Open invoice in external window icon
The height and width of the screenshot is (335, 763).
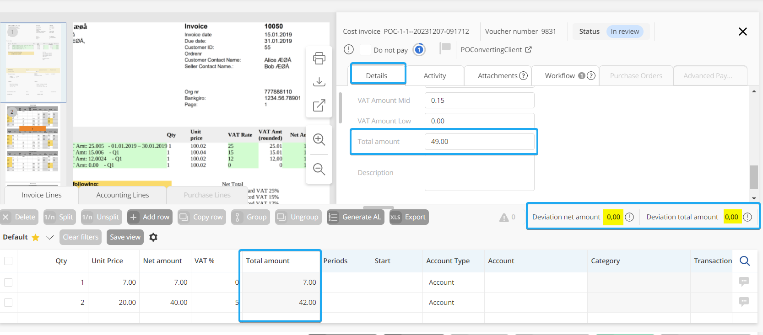click(319, 106)
